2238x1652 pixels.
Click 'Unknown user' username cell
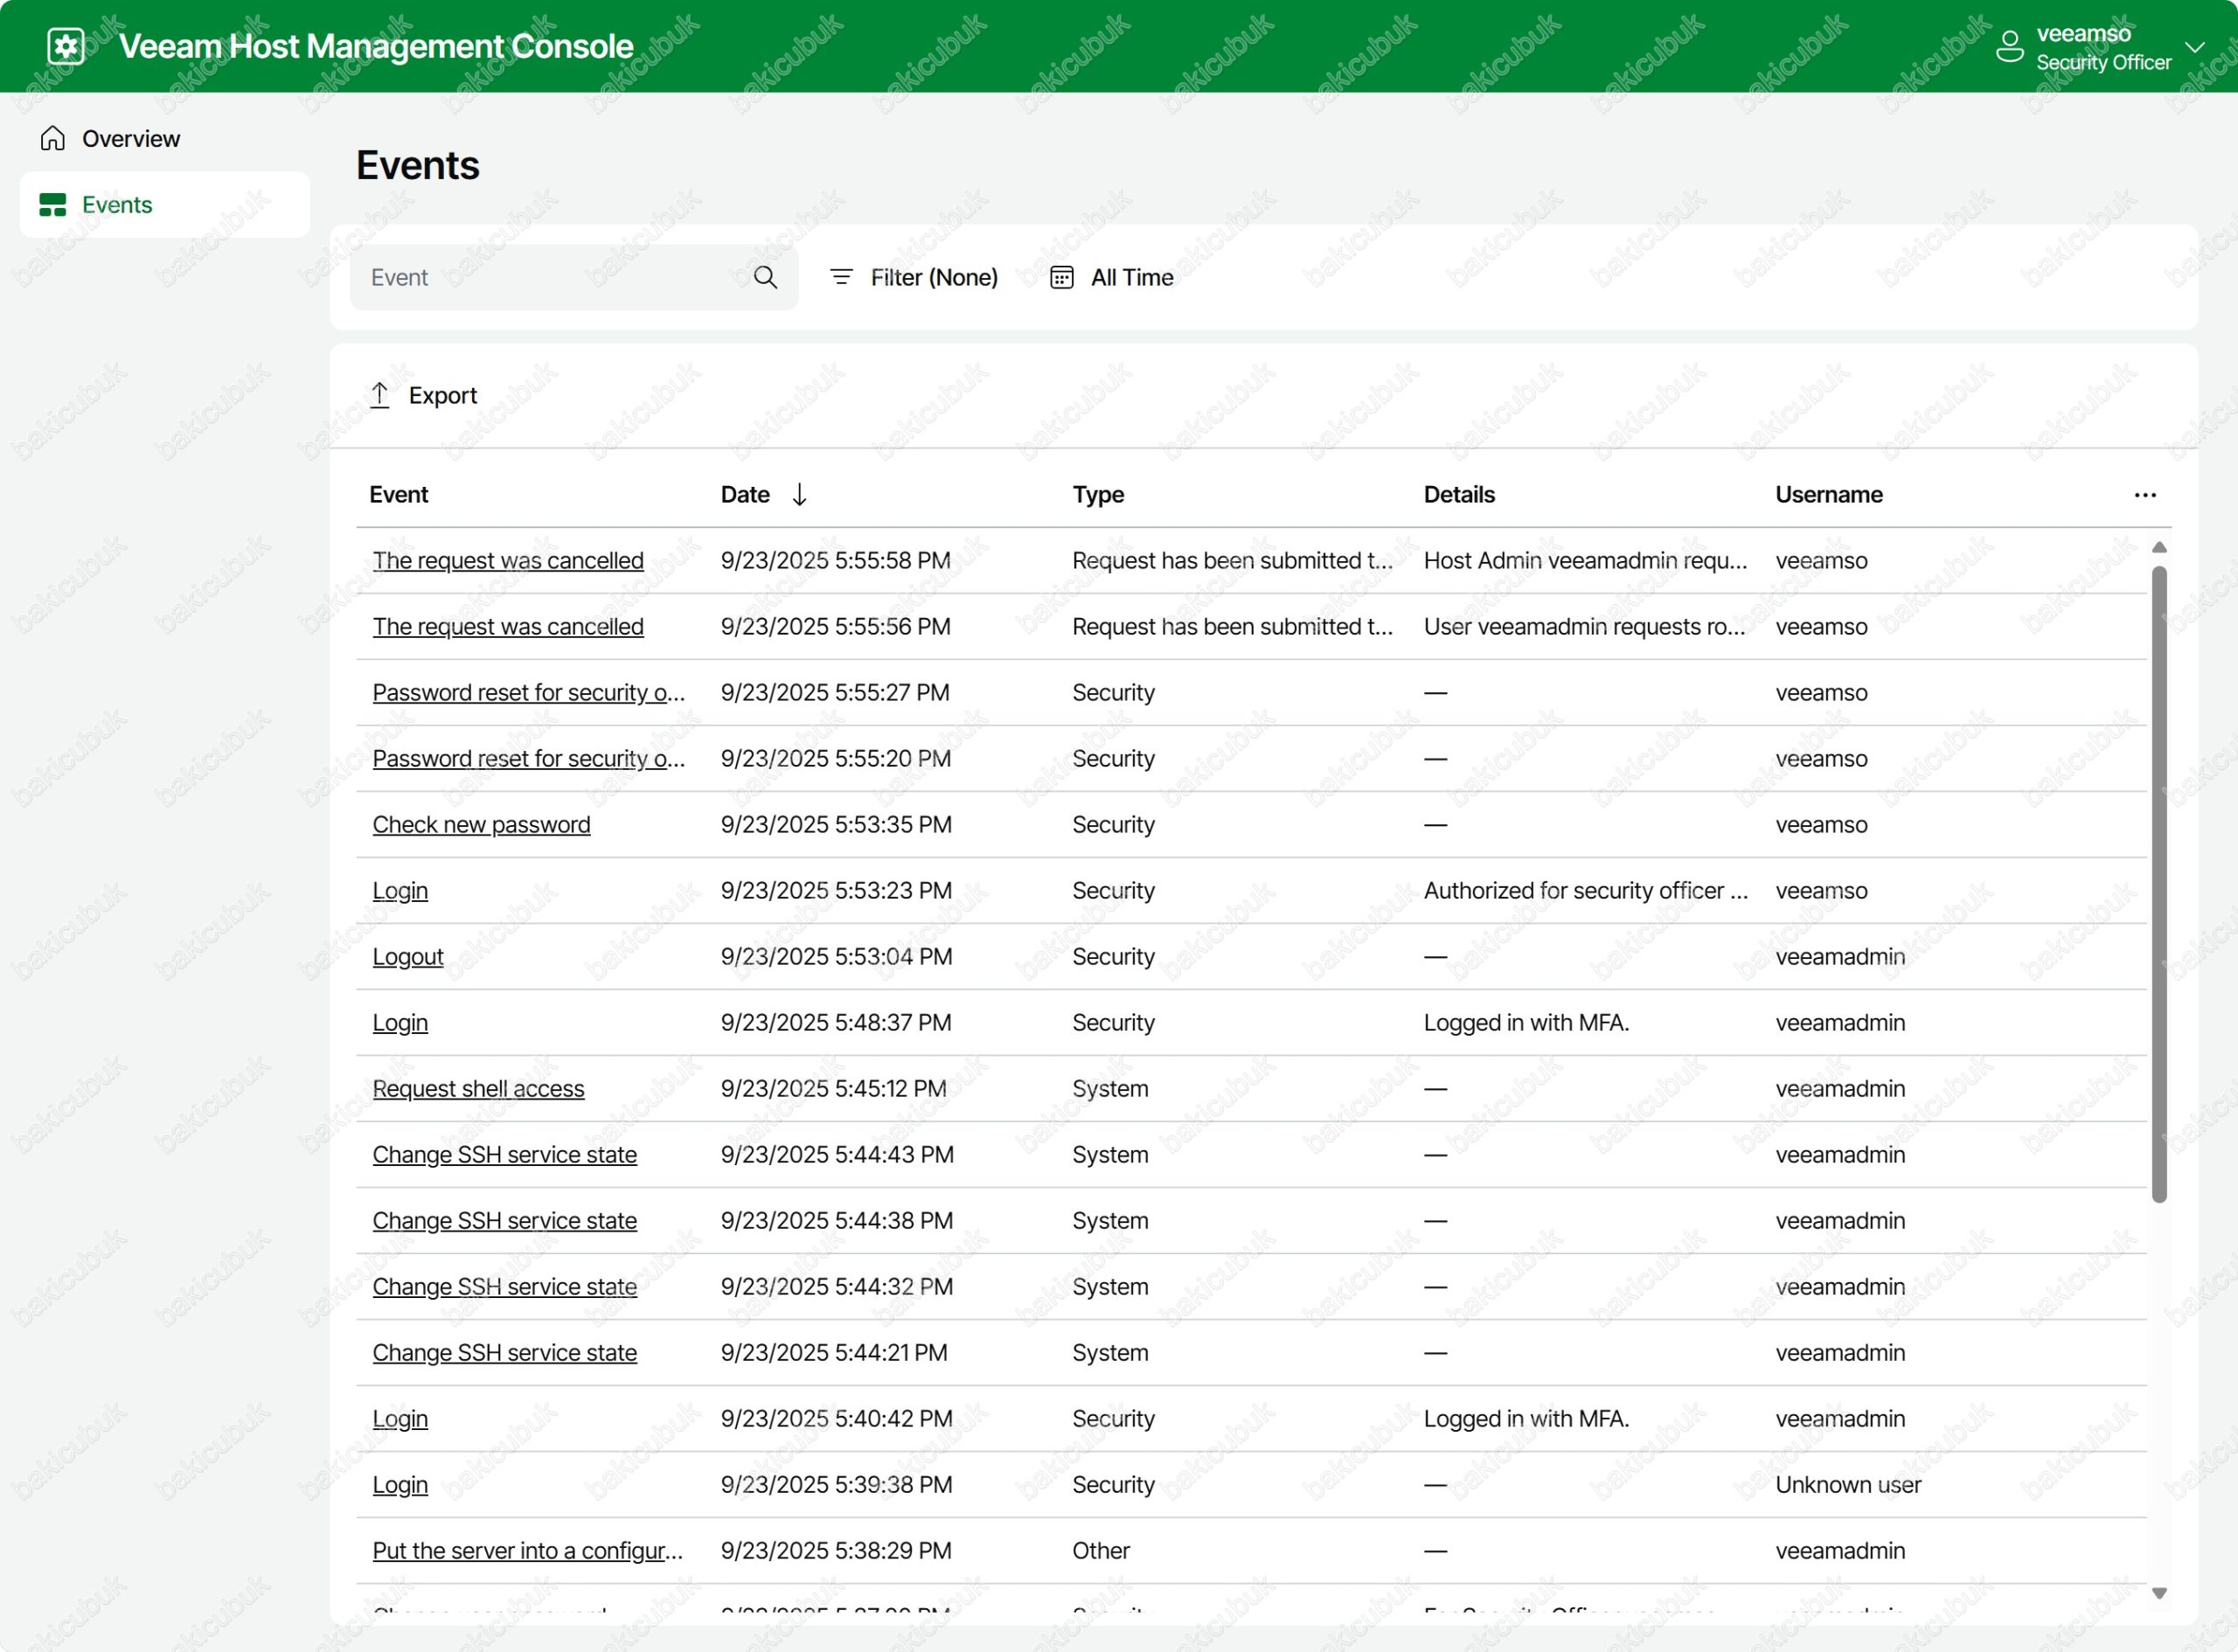click(1848, 1485)
